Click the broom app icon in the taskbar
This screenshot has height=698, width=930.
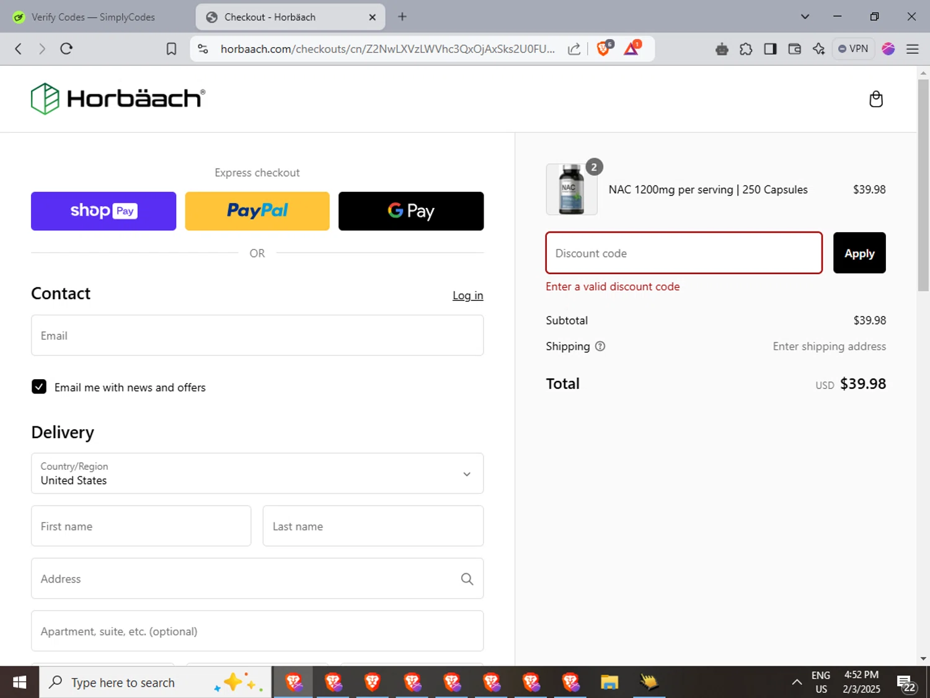tap(649, 682)
